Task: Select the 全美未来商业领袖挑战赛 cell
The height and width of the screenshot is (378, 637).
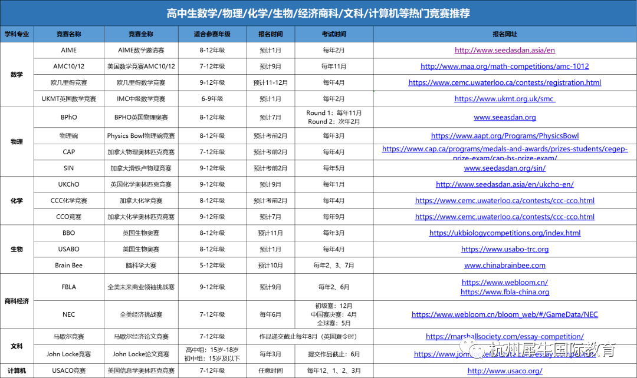Action: [x=141, y=287]
